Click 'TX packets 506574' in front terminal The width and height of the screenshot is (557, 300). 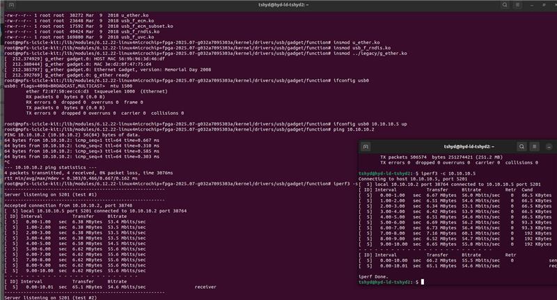[404, 157]
